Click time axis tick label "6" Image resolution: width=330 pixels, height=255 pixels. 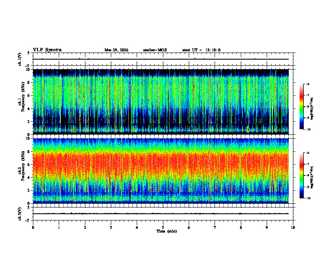pyautogui.click(x=189, y=227)
